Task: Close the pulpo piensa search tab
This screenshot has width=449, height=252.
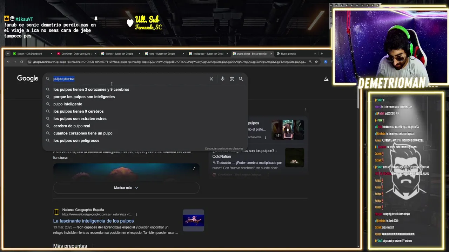Action: click(271, 54)
